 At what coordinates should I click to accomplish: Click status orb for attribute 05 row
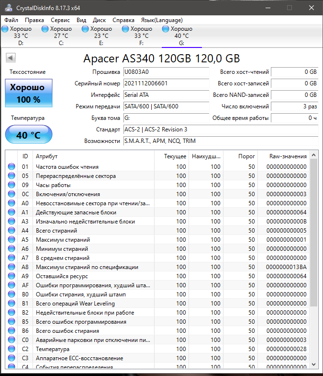(x=11, y=176)
